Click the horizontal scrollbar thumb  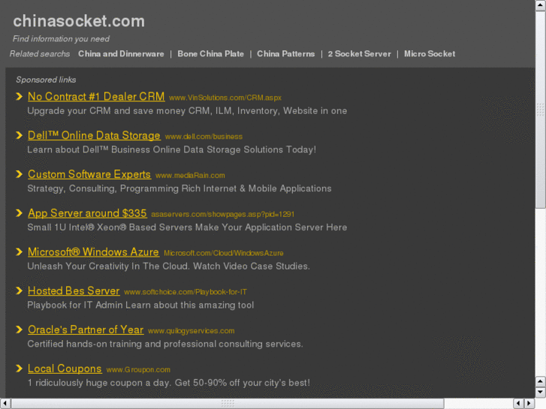tap(228, 404)
